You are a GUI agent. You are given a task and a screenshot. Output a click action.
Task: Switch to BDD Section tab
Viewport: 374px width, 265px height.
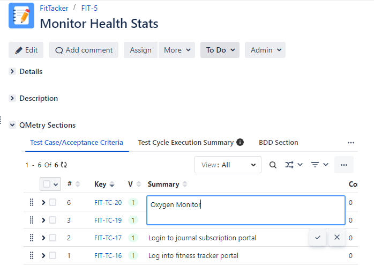coord(278,143)
